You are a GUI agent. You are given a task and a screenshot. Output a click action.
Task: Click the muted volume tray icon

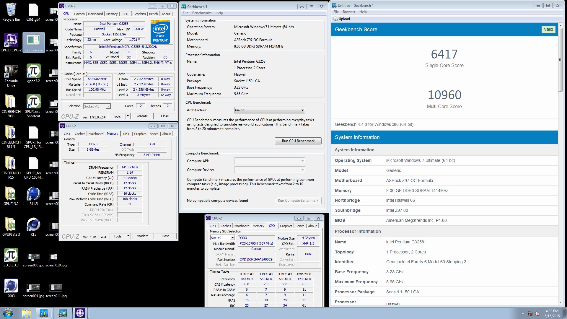coord(537,313)
